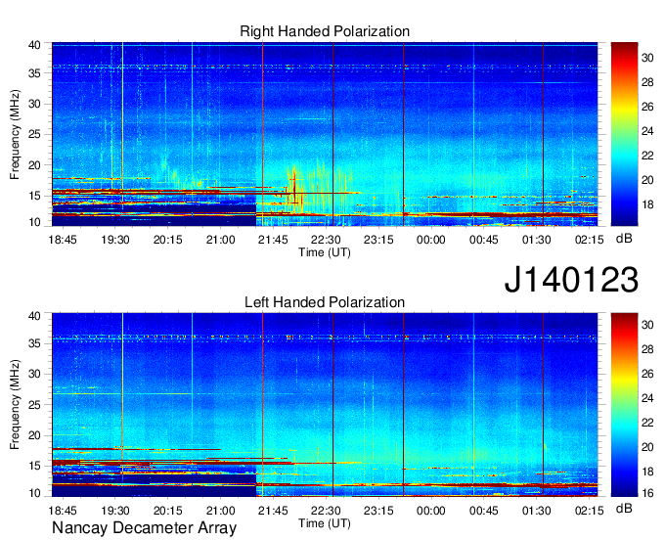Click the 18 dB tick on upper colorbar
The image size is (665, 540).
[x=647, y=204]
